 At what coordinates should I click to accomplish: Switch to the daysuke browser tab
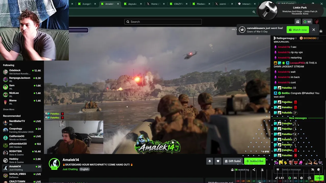click(132, 4)
